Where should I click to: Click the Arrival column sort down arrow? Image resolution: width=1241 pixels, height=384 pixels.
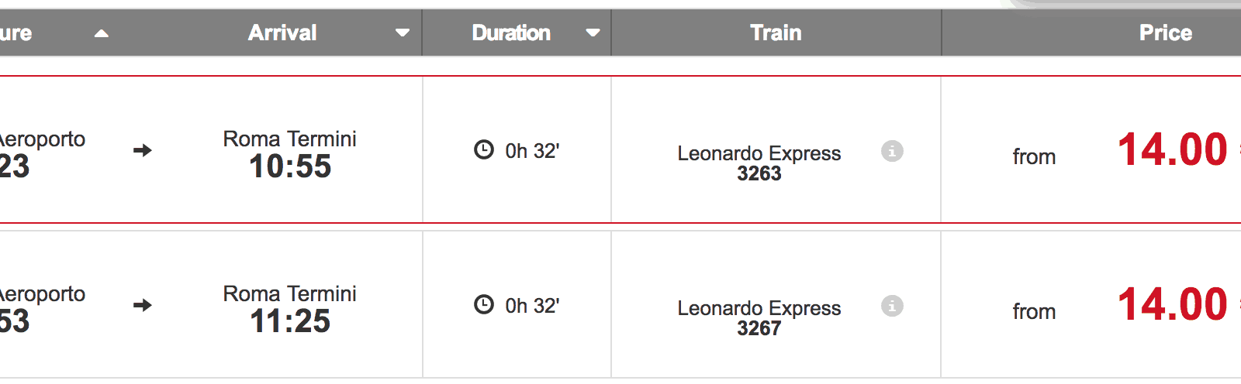[403, 33]
